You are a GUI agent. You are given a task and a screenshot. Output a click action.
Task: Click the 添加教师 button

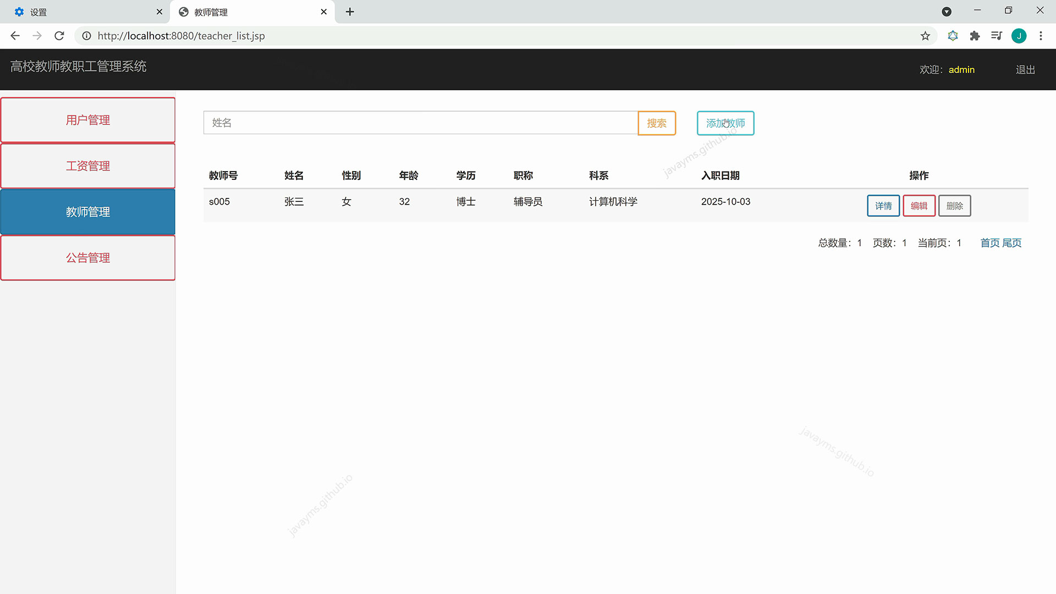click(x=725, y=123)
